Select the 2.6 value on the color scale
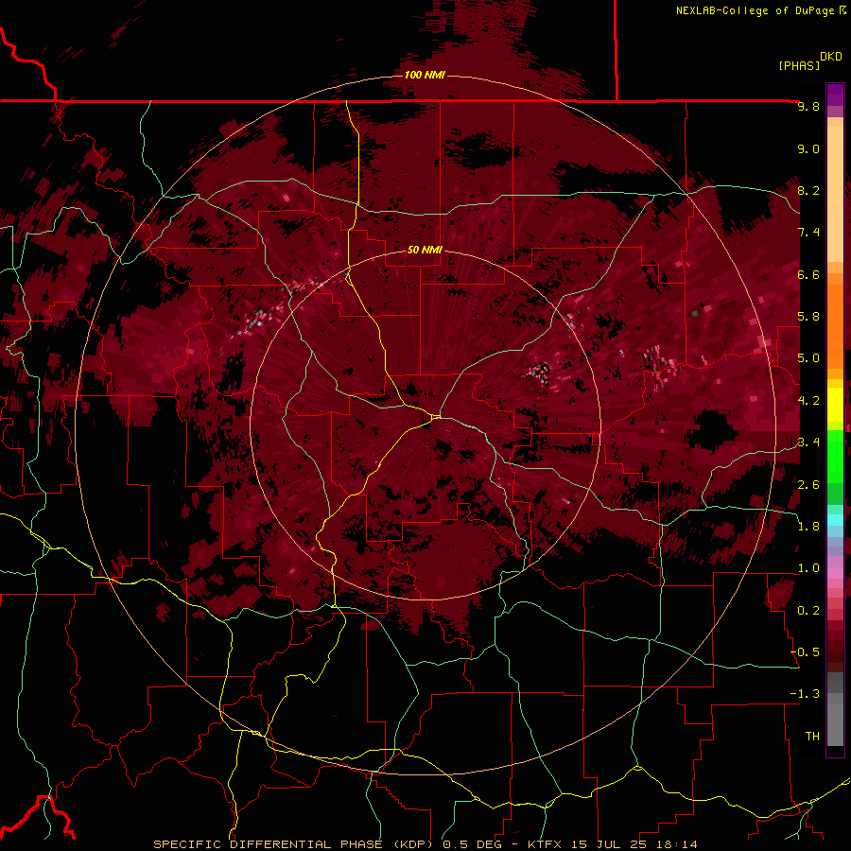 [808, 485]
